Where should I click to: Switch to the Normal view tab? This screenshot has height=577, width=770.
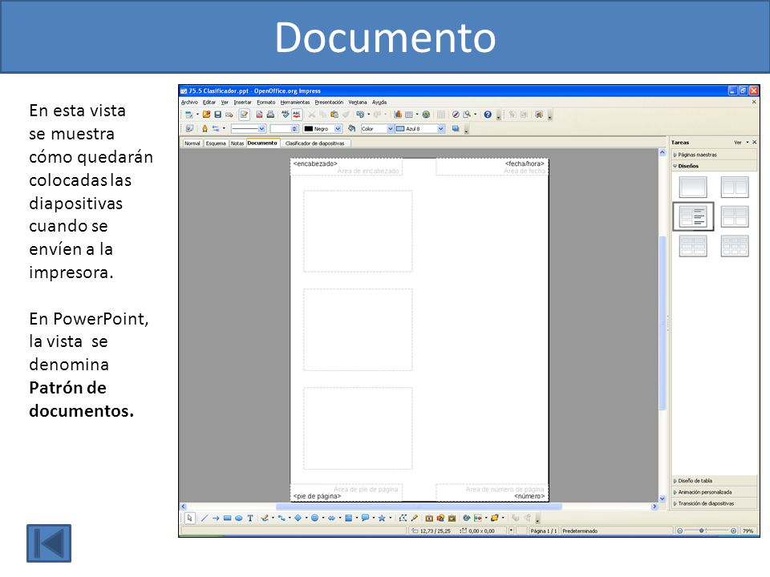tap(192, 143)
